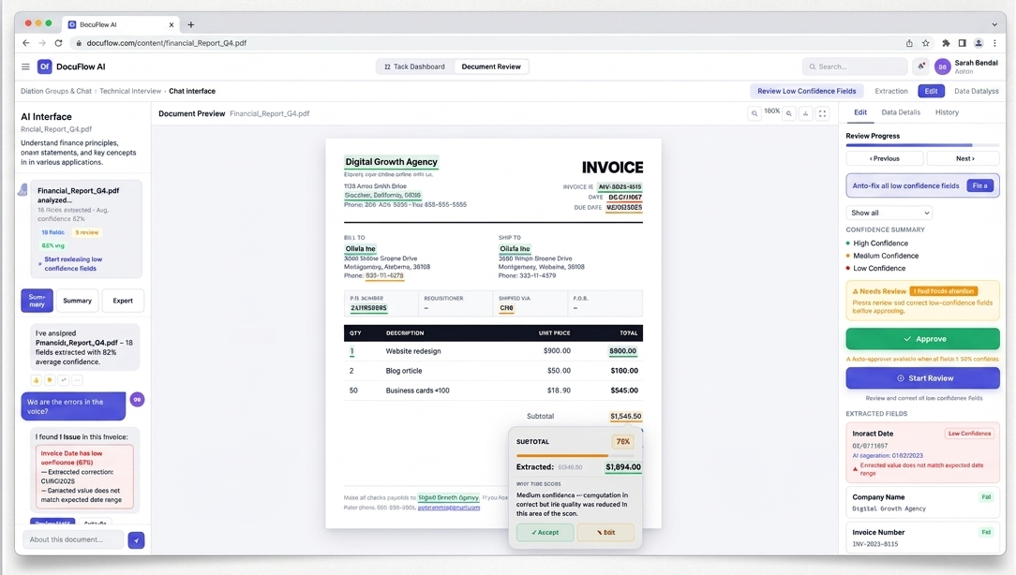Open the Show all filter dropdown
Image resolution: width=1016 pixels, height=575 pixels.
(x=889, y=213)
